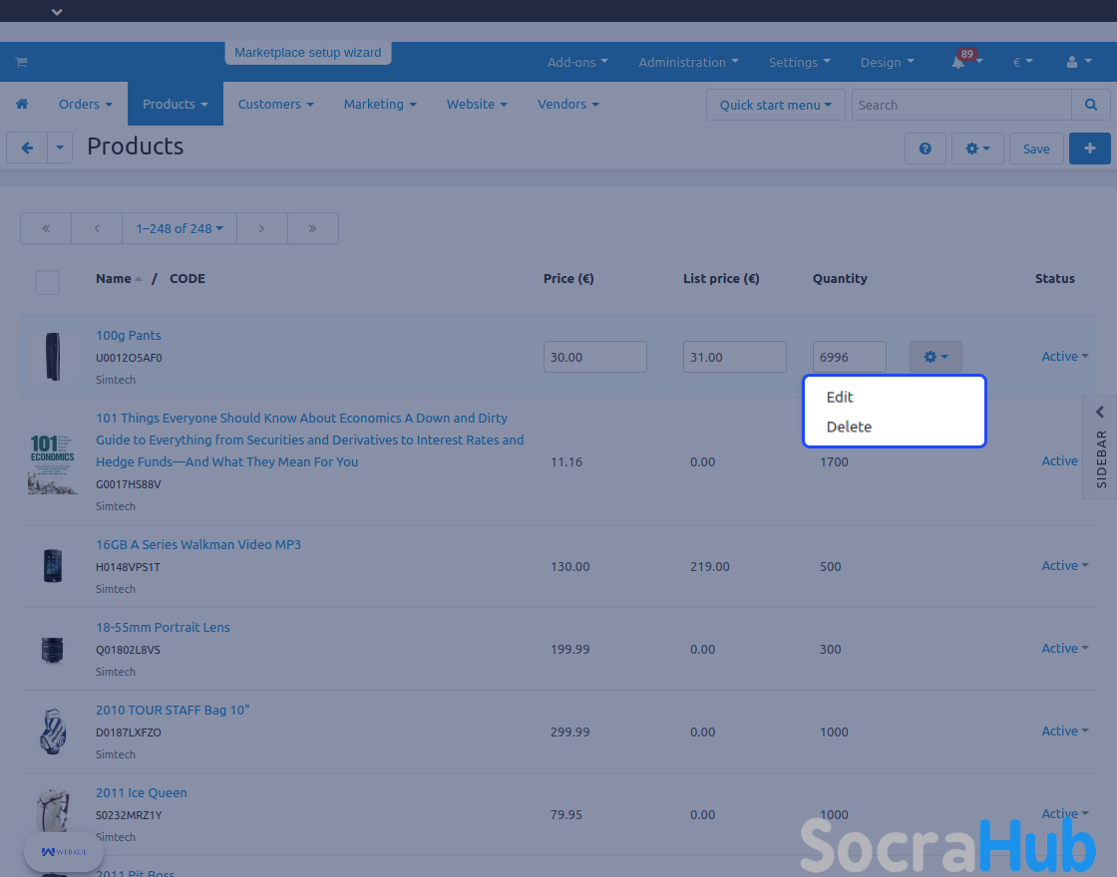
Task: Click the help question mark icon
Action: [925, 148]
